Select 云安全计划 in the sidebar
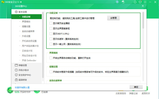159x99 pixels. point(27,51)
